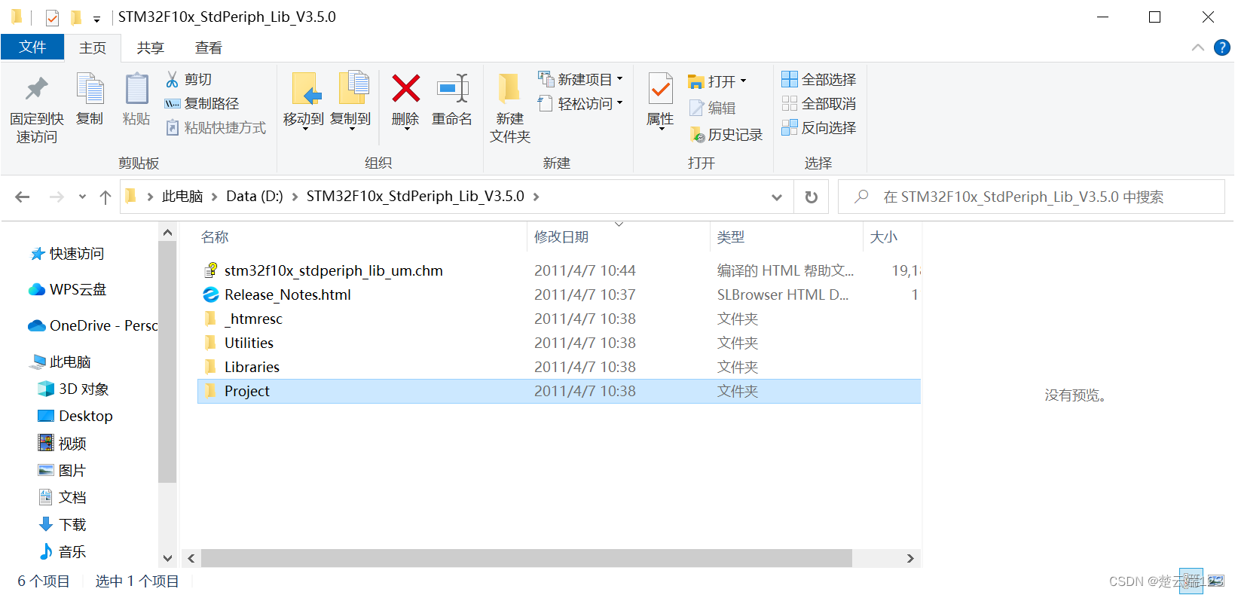
Task: Click Data (D:) in the breadcrumb
Action: [255, 197]
